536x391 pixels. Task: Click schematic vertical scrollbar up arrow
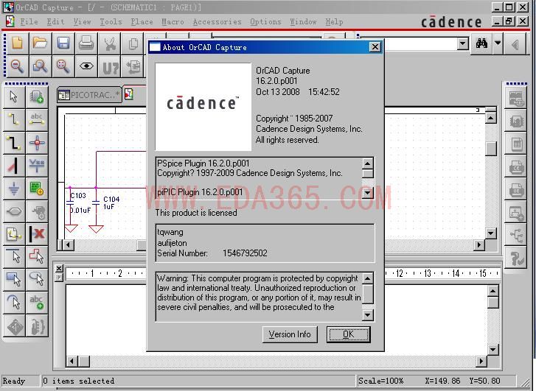tap(491, 119)
